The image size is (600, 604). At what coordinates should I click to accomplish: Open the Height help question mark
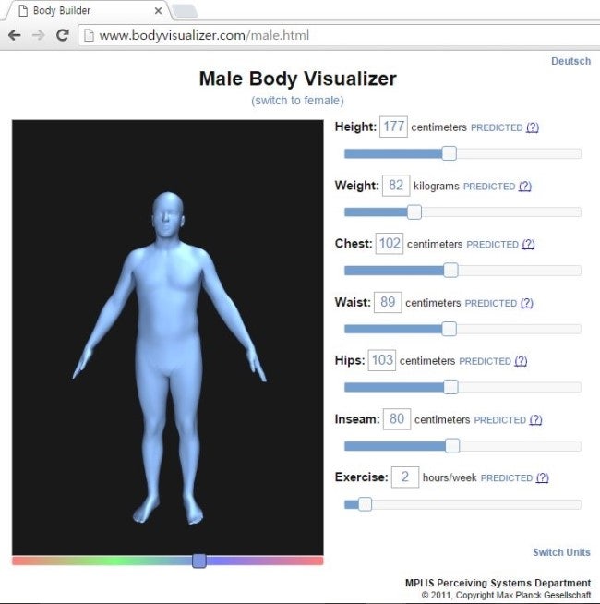533,127
